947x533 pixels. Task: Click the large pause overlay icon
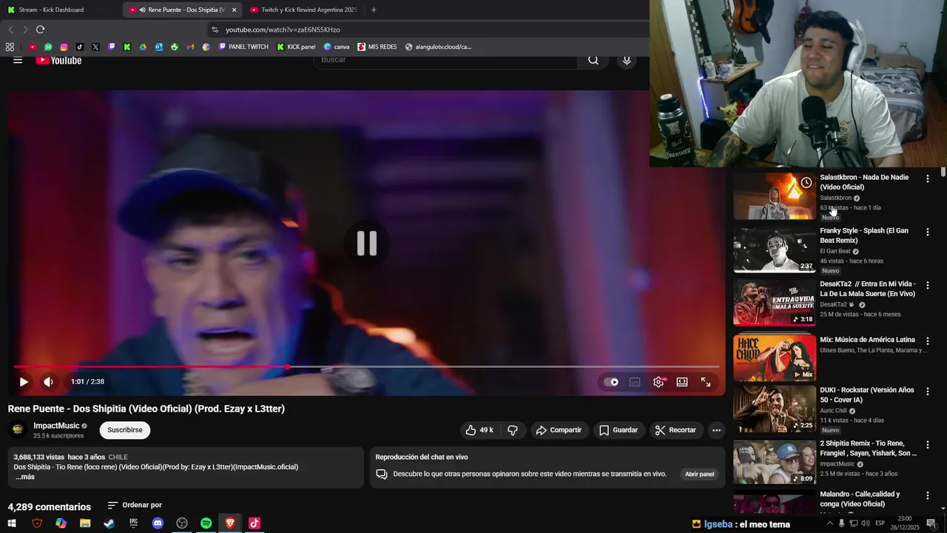[367, 243]
